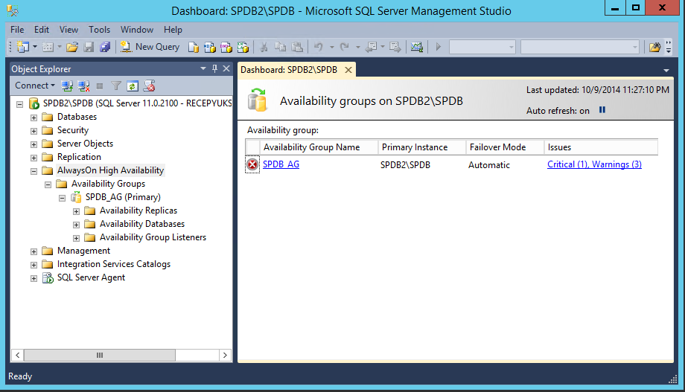
Task: Click the DMX query icon
Action: tap(226, 47)
